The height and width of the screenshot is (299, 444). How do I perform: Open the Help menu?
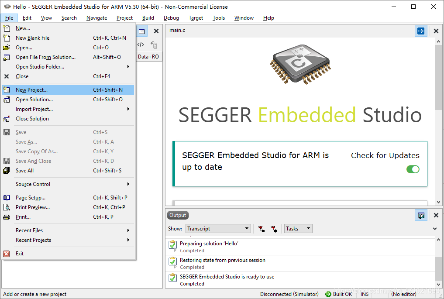[x=268, y=18]
